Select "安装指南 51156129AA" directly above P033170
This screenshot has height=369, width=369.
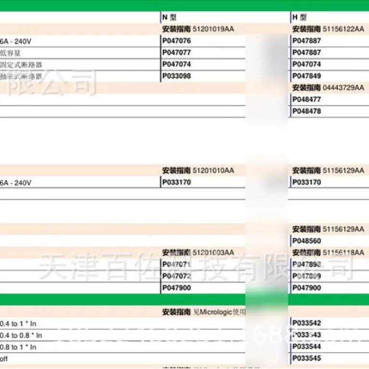tap(328, 171)
